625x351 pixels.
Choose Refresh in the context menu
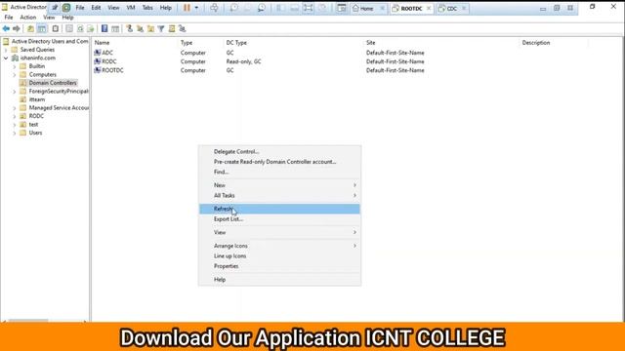point(279,209)
